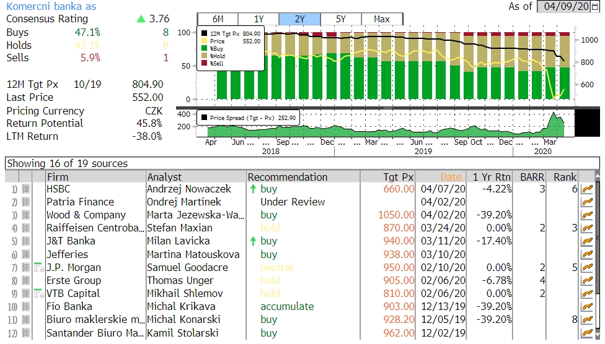Click the neutral recommendation for J.P. Morgan
Viewport: 605px width, 344px height.
tap(277, 267)
